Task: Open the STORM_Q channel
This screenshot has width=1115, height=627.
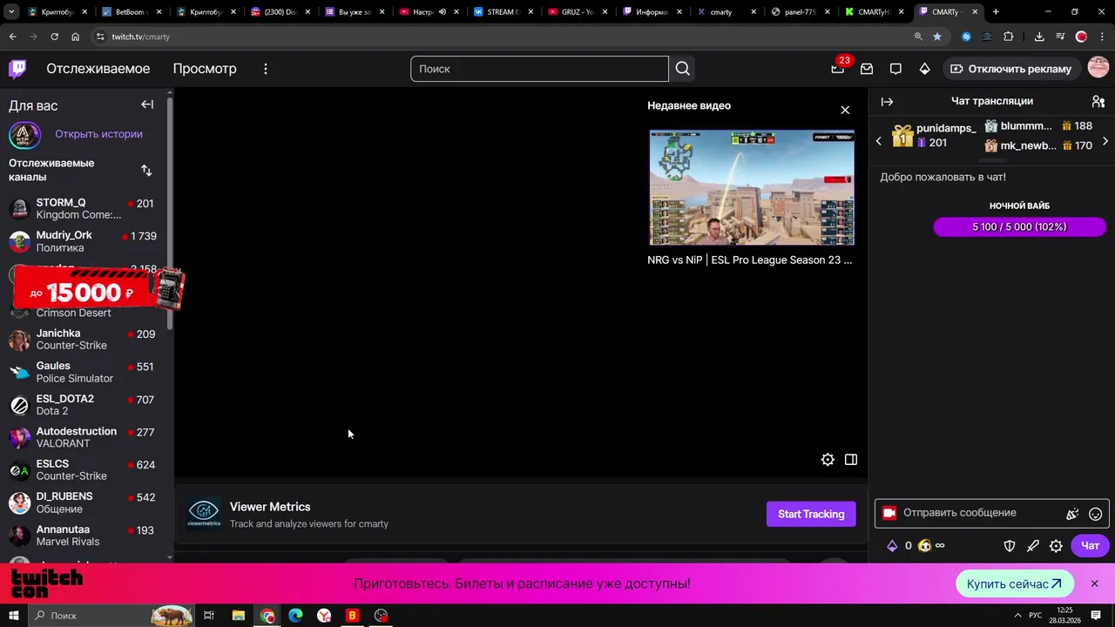Action: 83,209
